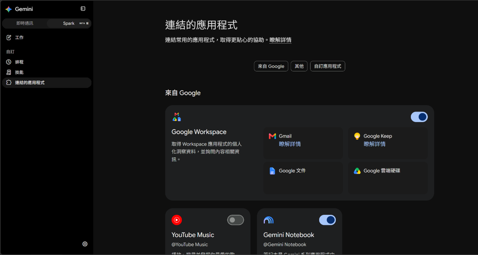478x255 pixels.
Task: Click the 技能 book icon
Action: (x=9, y=72)
